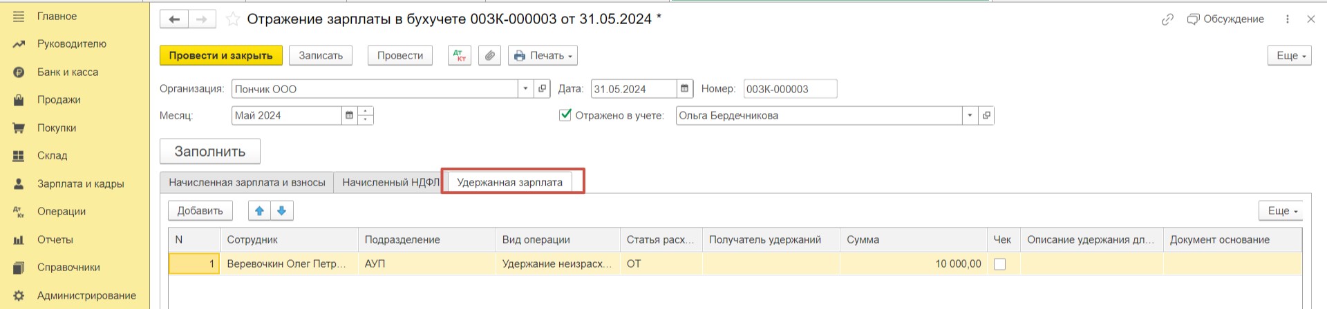Open the Руководителю sidebar section
This screenshot has height=309, width=1327.
click(x=71, y=43)
